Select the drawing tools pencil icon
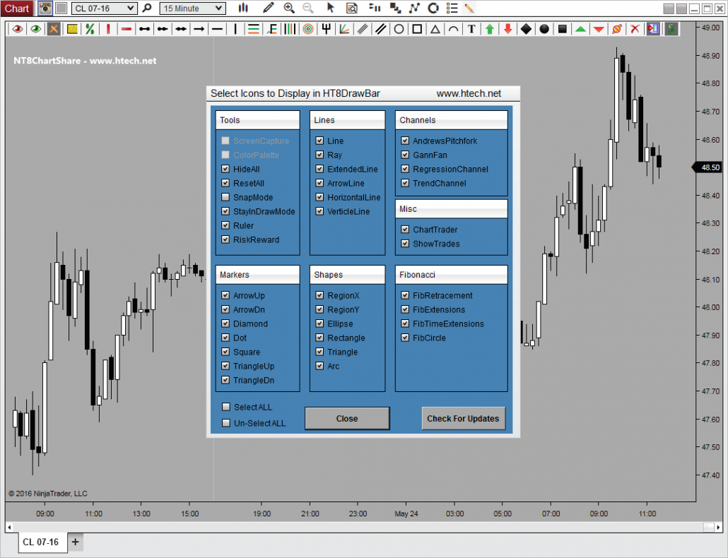The image size is (728, 558). pyautogui.click(x=268, y=8)
